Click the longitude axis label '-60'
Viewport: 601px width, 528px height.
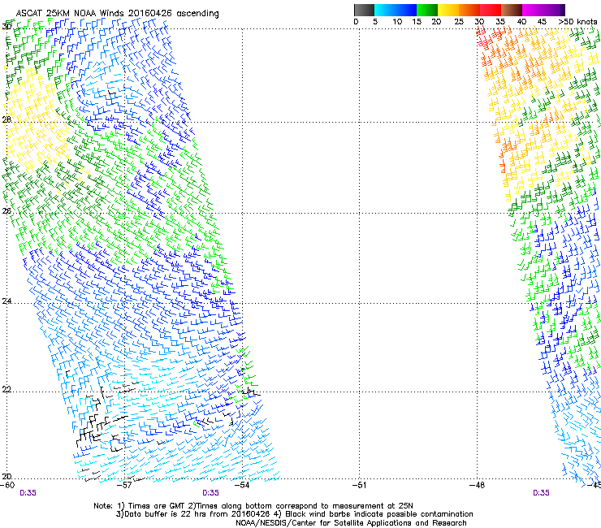point(7,485)
